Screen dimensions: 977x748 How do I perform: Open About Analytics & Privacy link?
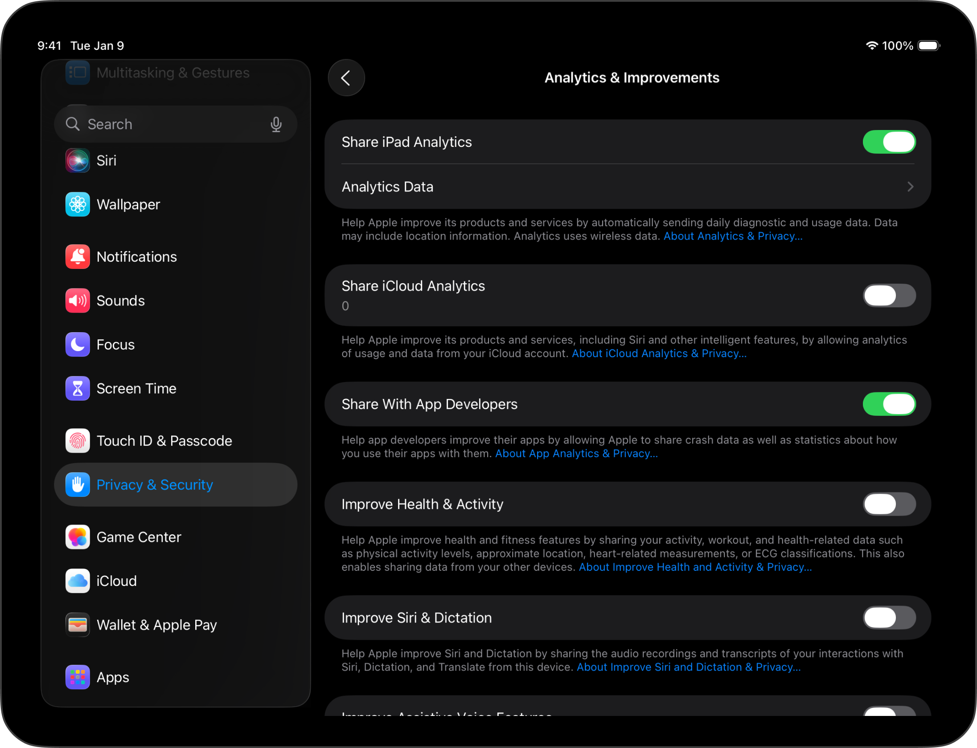[733, 236]
